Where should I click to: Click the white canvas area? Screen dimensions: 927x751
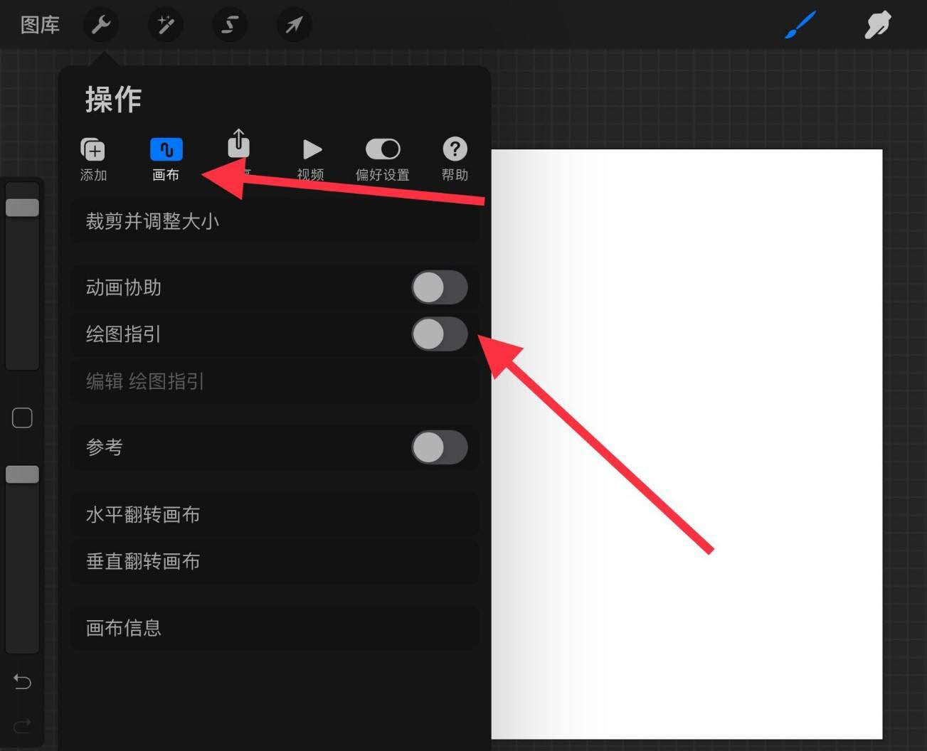pos(687,444)
